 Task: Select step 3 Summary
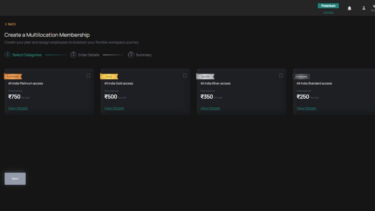coord(140,55)
